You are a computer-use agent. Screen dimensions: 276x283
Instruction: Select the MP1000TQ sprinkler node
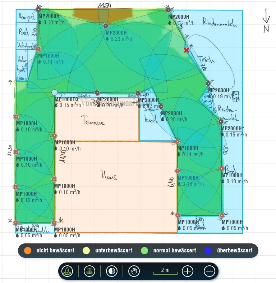(55, 93)
